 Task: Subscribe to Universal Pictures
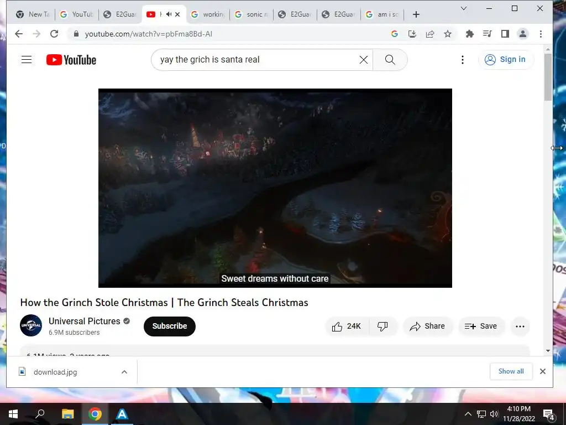coord(169,326)
